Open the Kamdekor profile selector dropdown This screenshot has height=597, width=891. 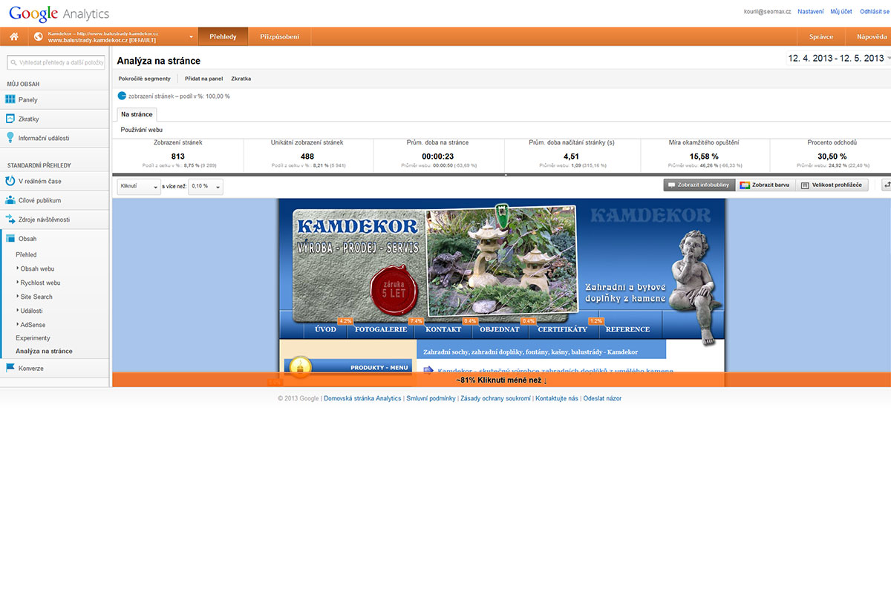pos(191,37)
